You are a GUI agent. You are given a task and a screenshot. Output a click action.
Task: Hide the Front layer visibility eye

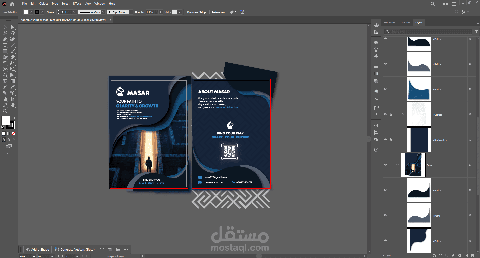(x=385, y=165)
